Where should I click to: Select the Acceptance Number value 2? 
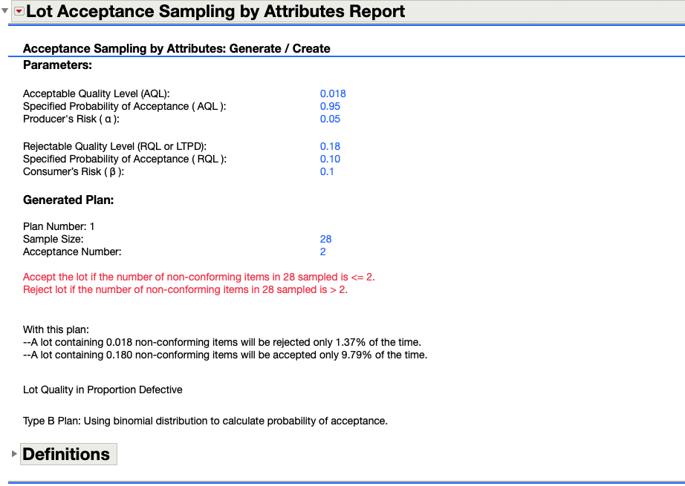(x=322, y=252)
